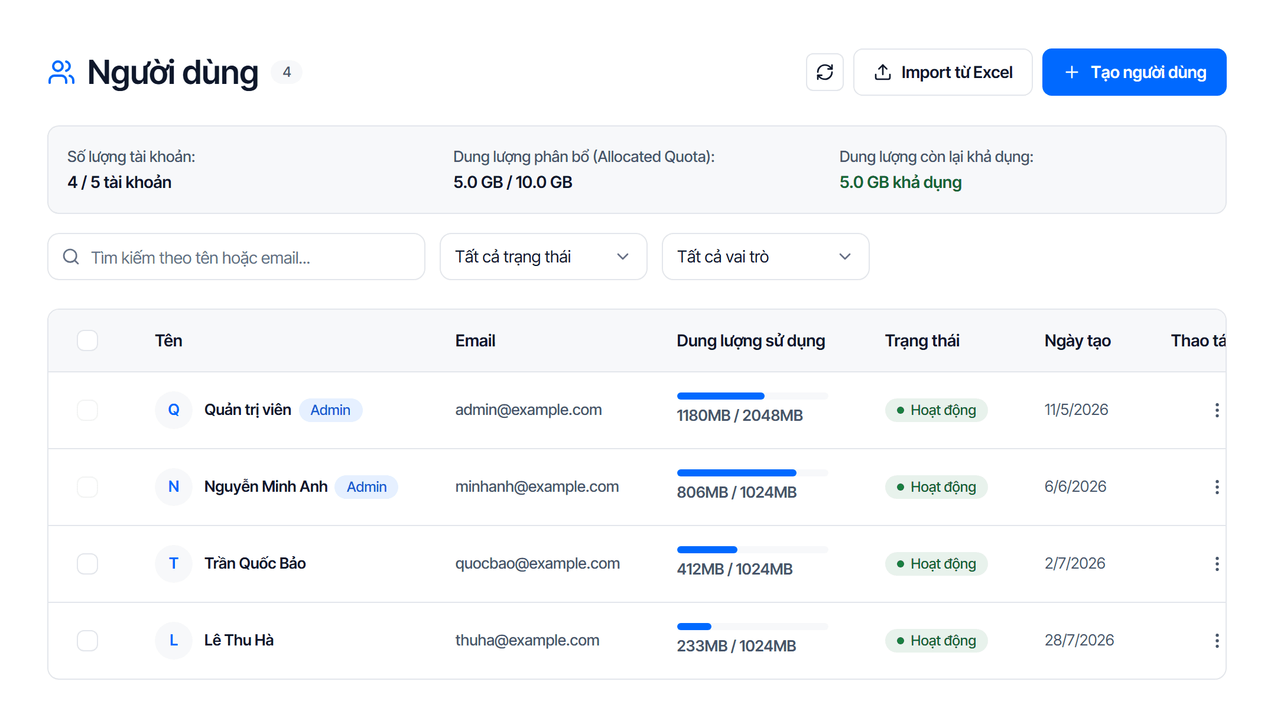Open actions menu for Nguyễn Minh Anh

(1217, 487)
